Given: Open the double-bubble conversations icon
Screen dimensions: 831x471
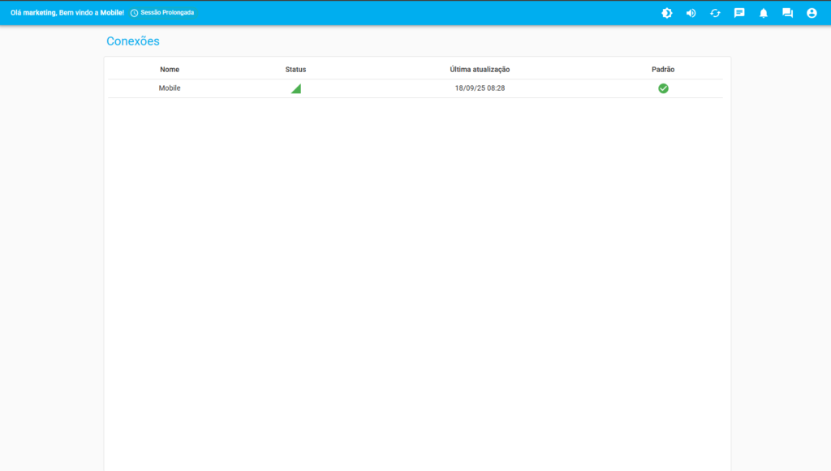Looking at the screenshot, I should pyautogui.click(x=787, y=13).
